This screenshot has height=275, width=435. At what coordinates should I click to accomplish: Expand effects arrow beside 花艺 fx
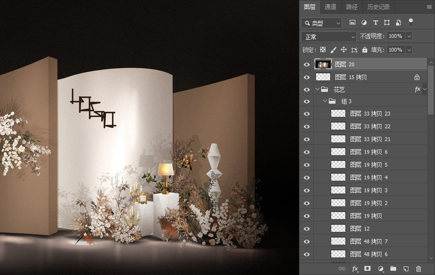click(x=425, y=89)
